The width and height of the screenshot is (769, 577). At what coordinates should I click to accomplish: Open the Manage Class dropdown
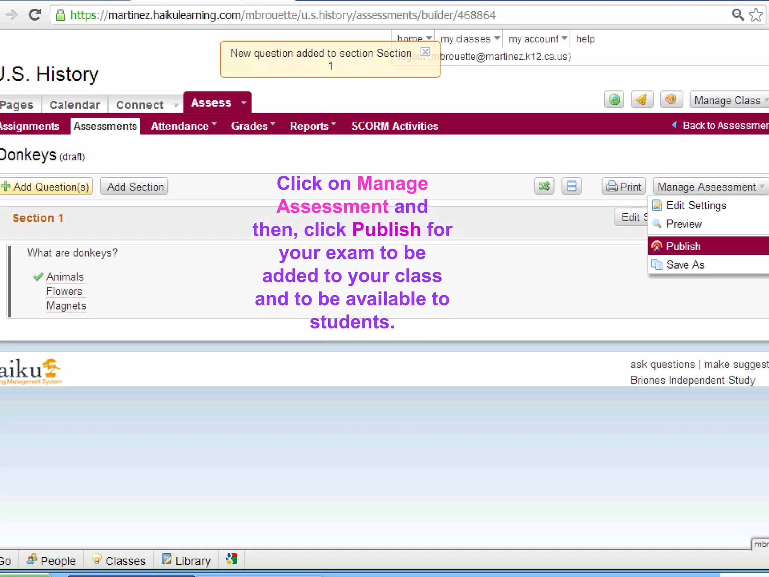point(729,100)
